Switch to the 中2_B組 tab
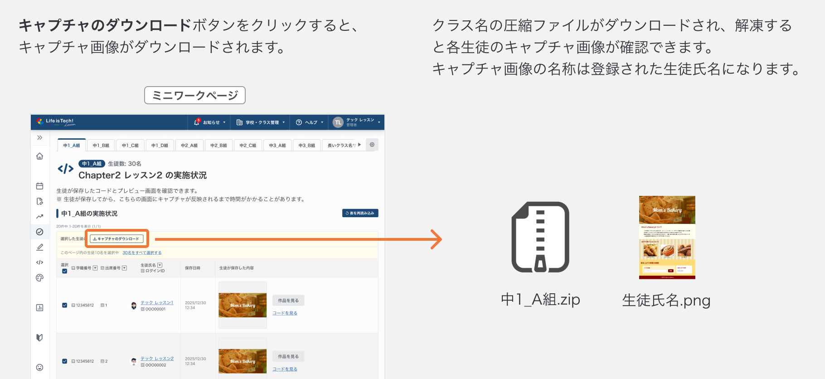The height and width of the screenshot is (379, 825). [x=219, y=145]
